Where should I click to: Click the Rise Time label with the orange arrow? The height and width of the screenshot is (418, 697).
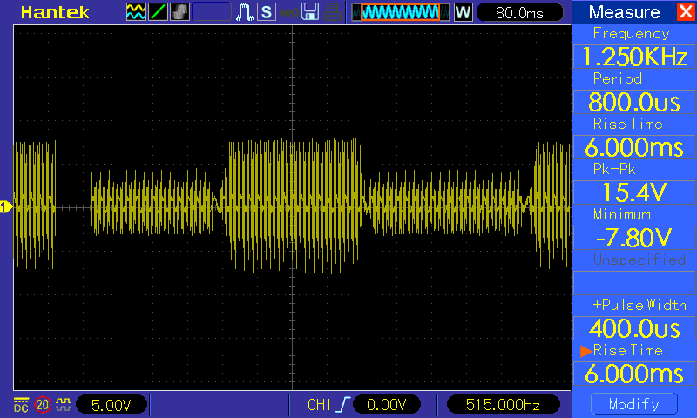tap(627, 350)
